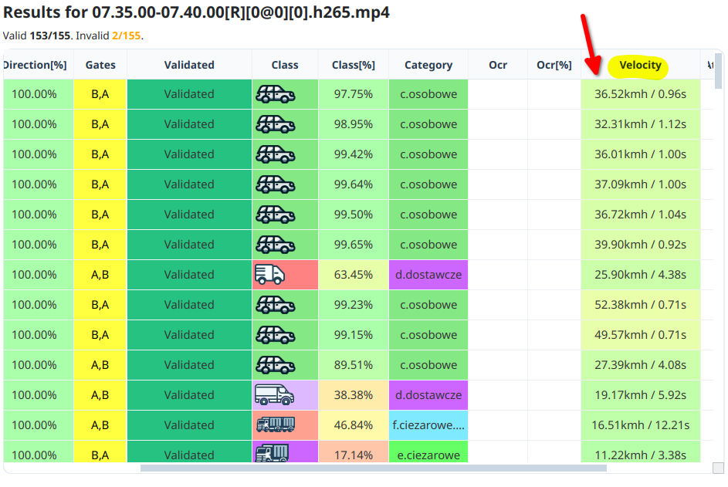Click car icon in 99.64% row
The width and height of the screenshot is (728, 487).
coord(276,184)
